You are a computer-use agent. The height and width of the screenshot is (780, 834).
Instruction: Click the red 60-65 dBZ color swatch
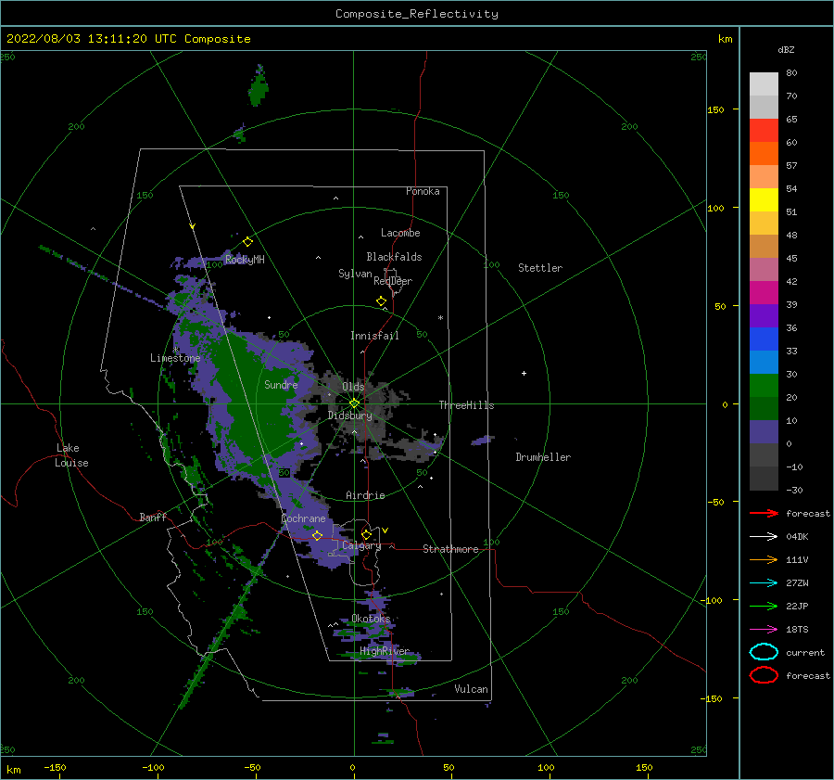(764, 130)
